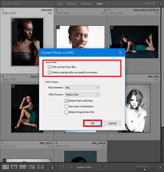Screen dimensions: 164x172
Task: Click the Cancel button
Action: pos(112,123)
